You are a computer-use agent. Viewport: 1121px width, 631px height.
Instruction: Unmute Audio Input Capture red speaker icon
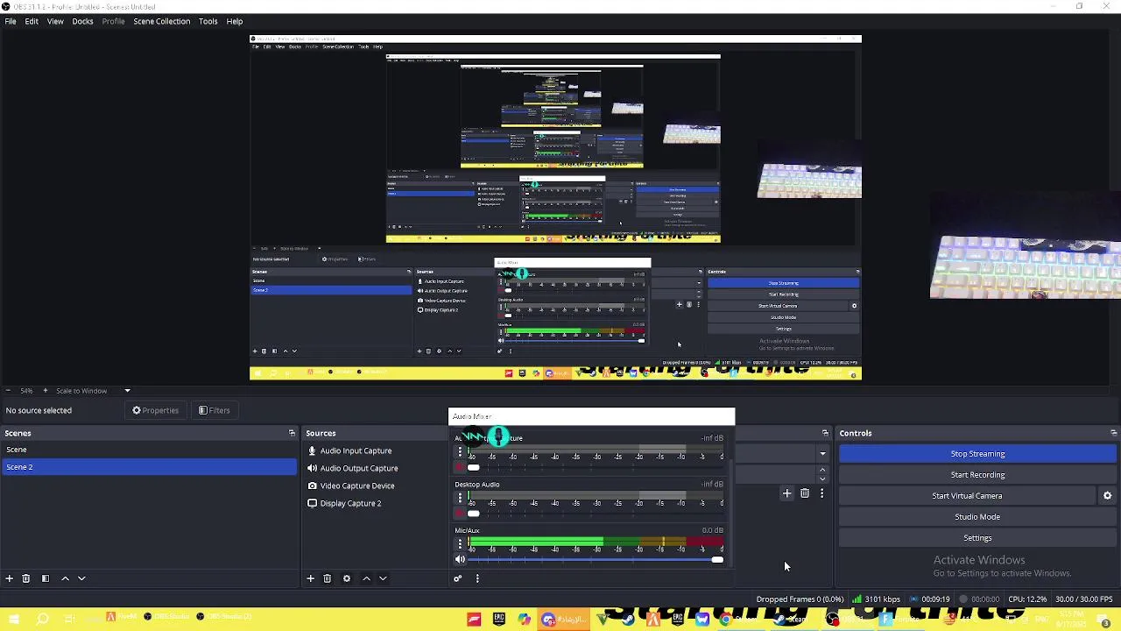coord(460,467)
